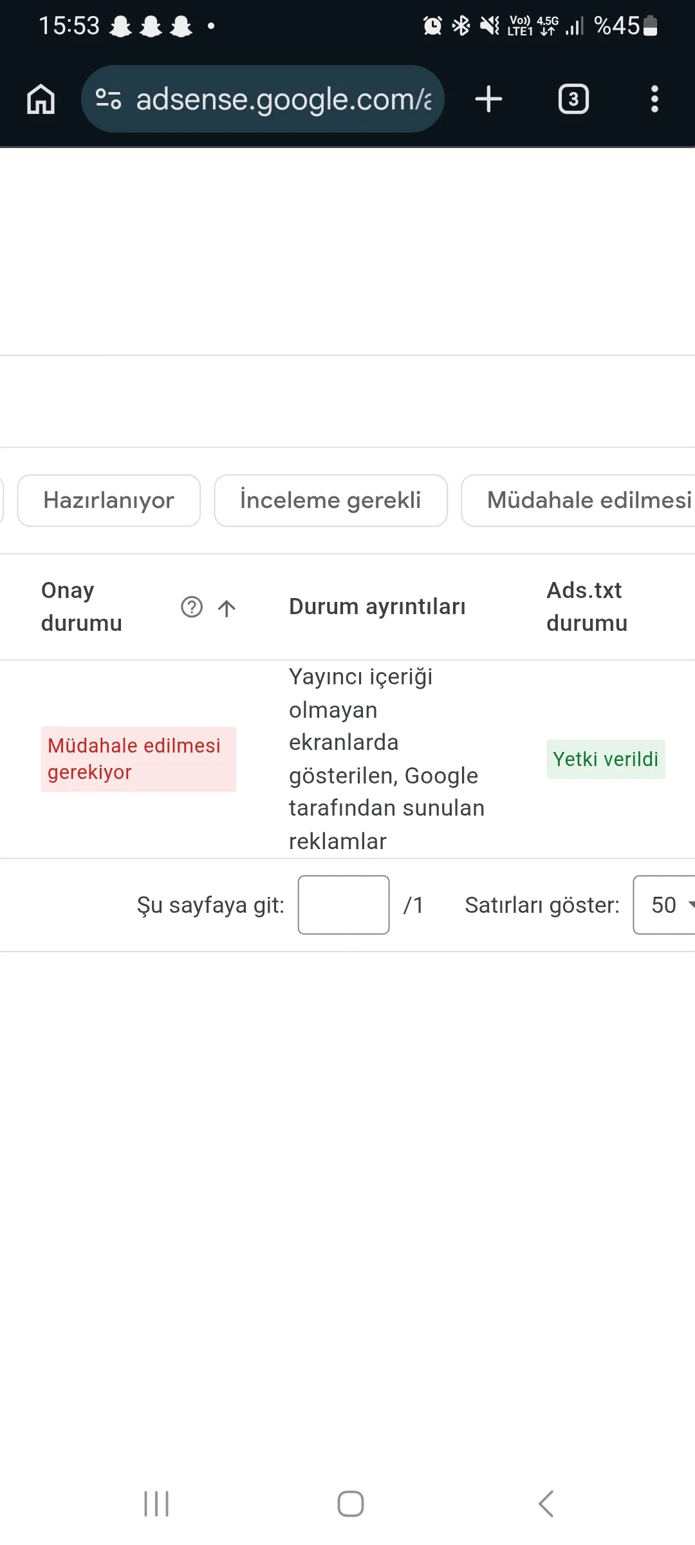This screenshot has height=1545, width=695.
Task: Tap the adsense.google.com address bar
Action: (283, 99)
